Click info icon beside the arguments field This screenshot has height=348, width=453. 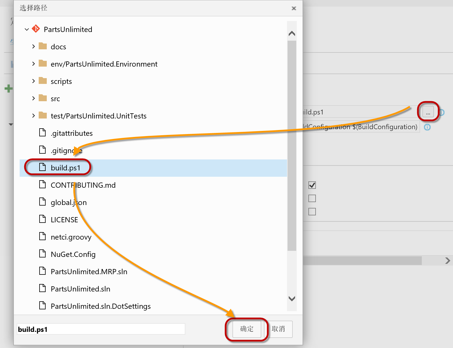[427, 127]
